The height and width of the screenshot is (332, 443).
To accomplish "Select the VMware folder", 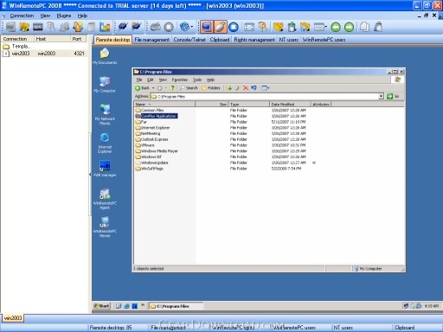I will click(x=145, y=145).
